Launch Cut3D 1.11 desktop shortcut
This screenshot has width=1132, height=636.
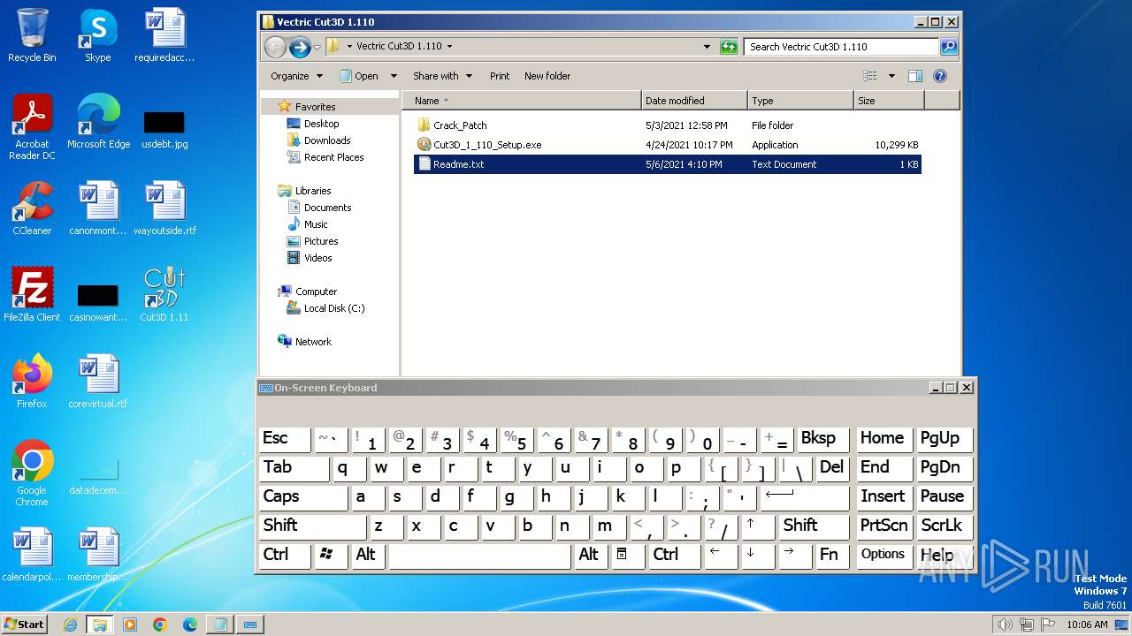pyautogui.click(x=164, y=295)
